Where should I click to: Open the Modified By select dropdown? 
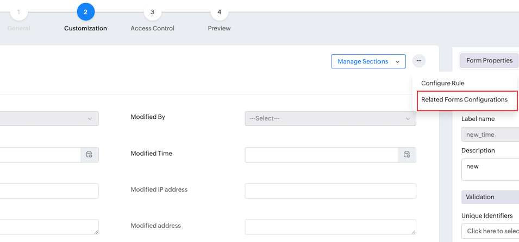tap(330, 118)
